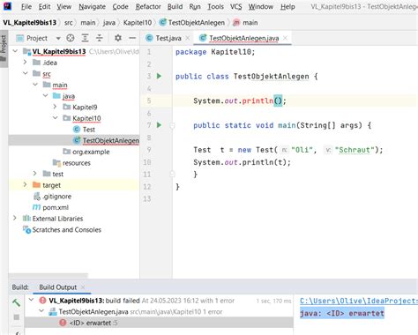Click the select opened file target icon
This screenshot has width=418, height=335.
point(71,38)
